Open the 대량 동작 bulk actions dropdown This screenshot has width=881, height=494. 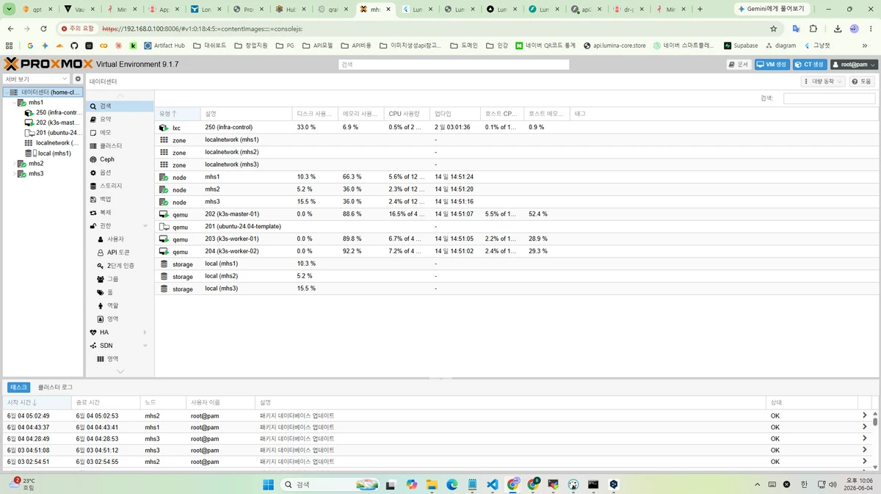pyautogui.click(x=823, y=81)
